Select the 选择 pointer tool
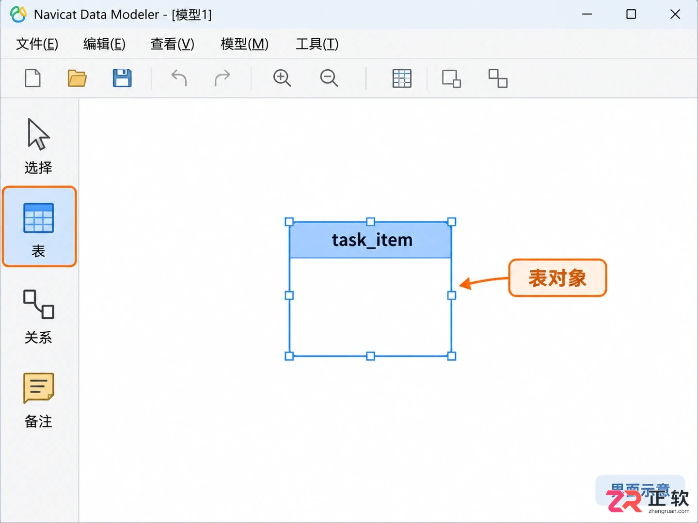698x523 pixels. coord(38,146)
